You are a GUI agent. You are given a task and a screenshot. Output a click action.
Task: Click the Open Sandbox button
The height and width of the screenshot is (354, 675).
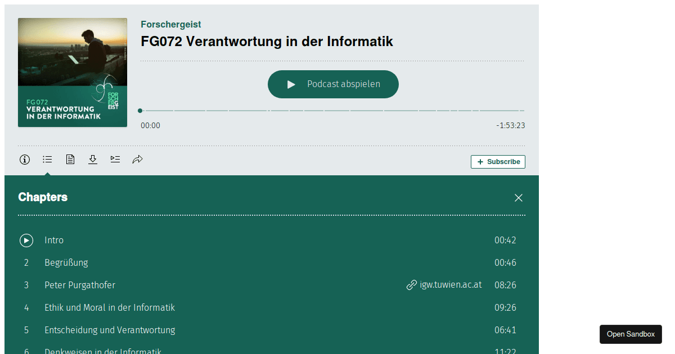point(631,334)
